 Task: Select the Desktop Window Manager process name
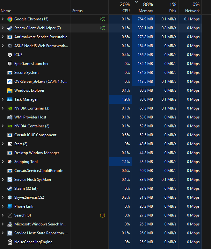[37, 153]
